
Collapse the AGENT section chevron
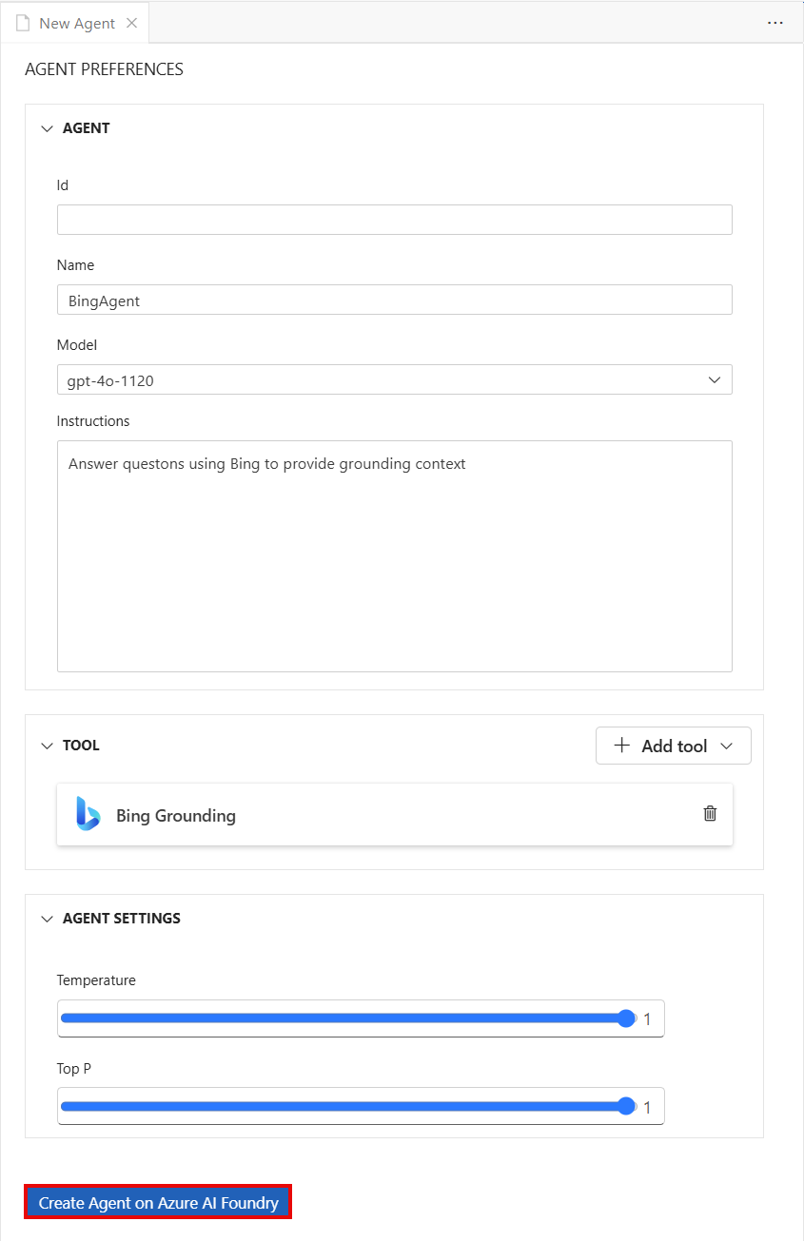(x=48, y=128)
